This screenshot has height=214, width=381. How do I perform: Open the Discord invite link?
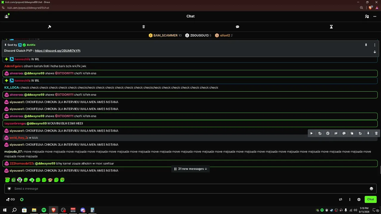tap(57, 51)
